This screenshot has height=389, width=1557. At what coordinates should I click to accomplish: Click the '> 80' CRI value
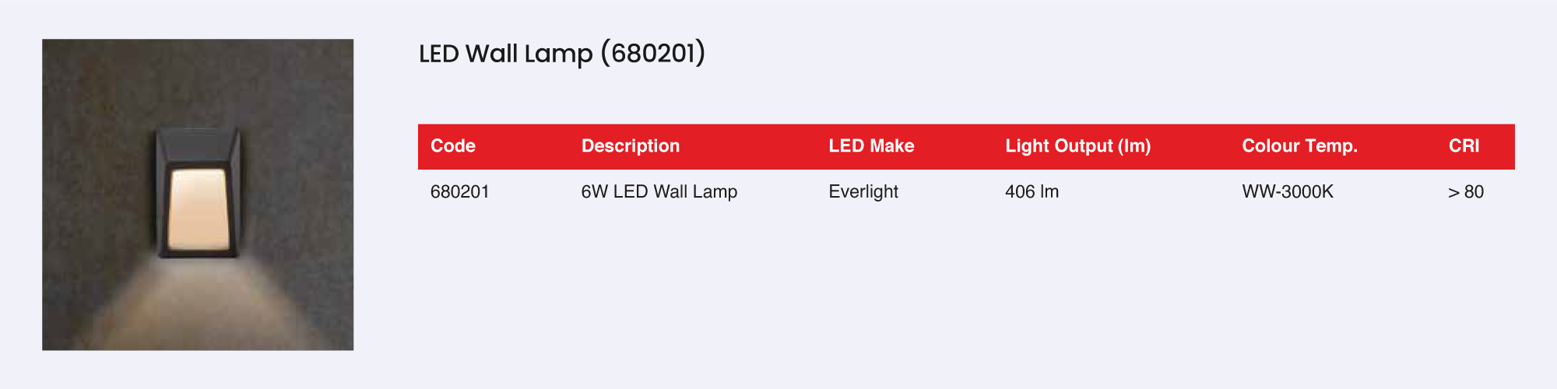coord(1466,192)
